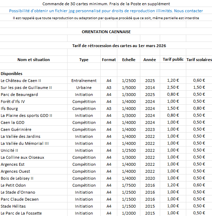Screen dimensions: 212x216
Task: Click the 2,50 € public price cell
Action: point(173,88)
